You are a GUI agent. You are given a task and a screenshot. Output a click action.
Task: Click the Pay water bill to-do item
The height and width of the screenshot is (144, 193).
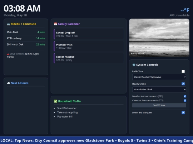65,117
